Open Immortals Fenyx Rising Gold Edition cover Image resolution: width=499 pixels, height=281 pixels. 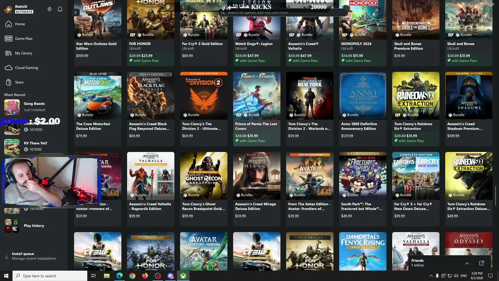(363, 251)
